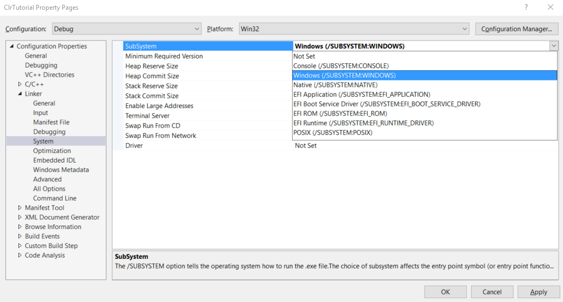
Task: Expand the Manifest Tool node
Action: click(19, 208)
